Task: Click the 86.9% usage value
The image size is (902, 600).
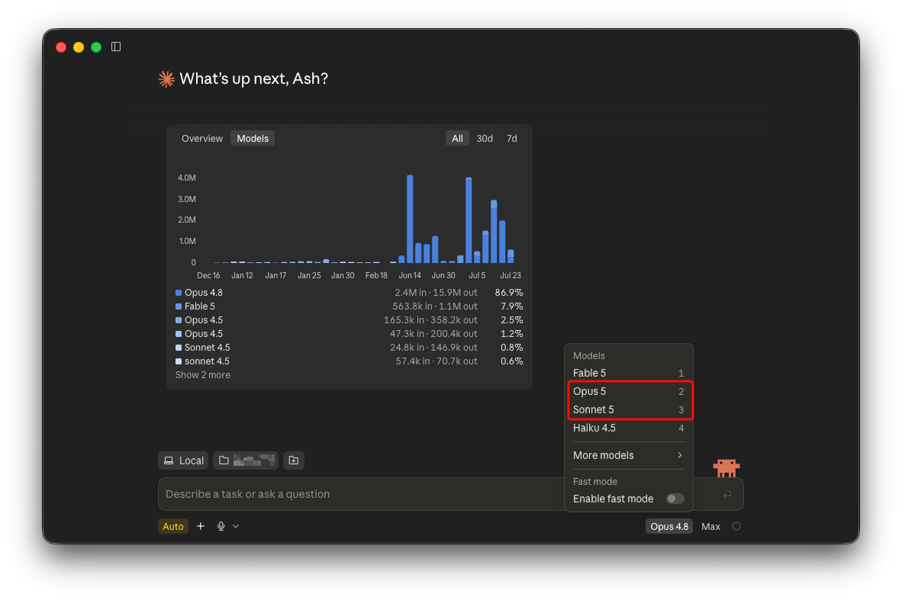Action: [508, 293]
